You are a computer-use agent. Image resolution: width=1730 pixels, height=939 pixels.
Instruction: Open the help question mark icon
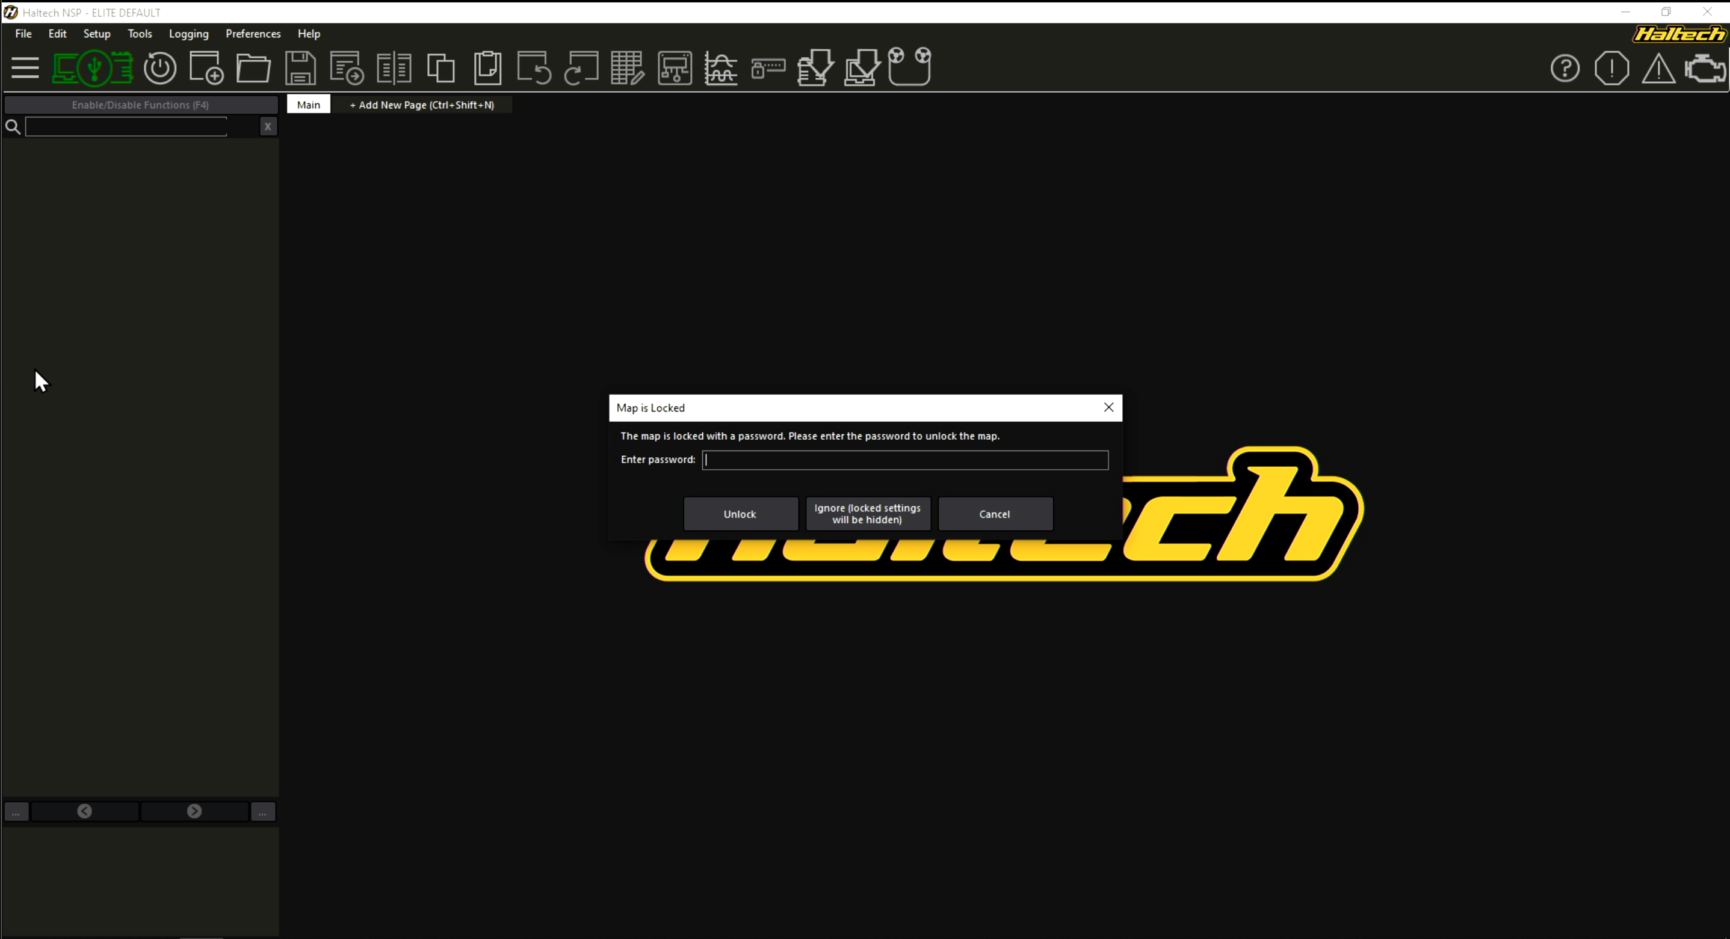coord(1565,68)
